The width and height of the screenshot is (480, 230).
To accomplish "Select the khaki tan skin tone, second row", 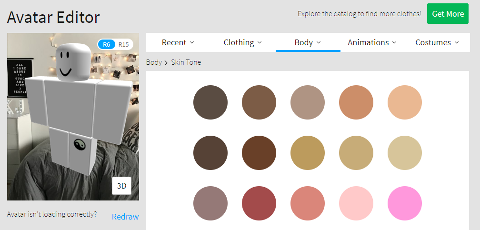I will (356, 153).
